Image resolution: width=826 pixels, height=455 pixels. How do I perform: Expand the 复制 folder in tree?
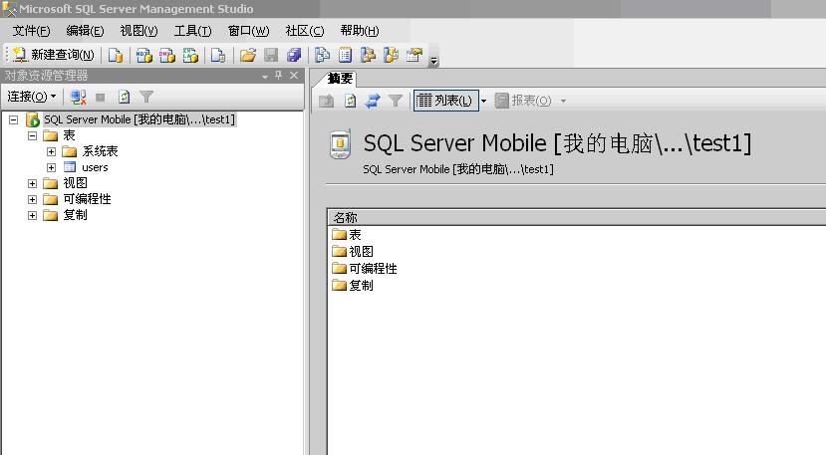(32, 215)
